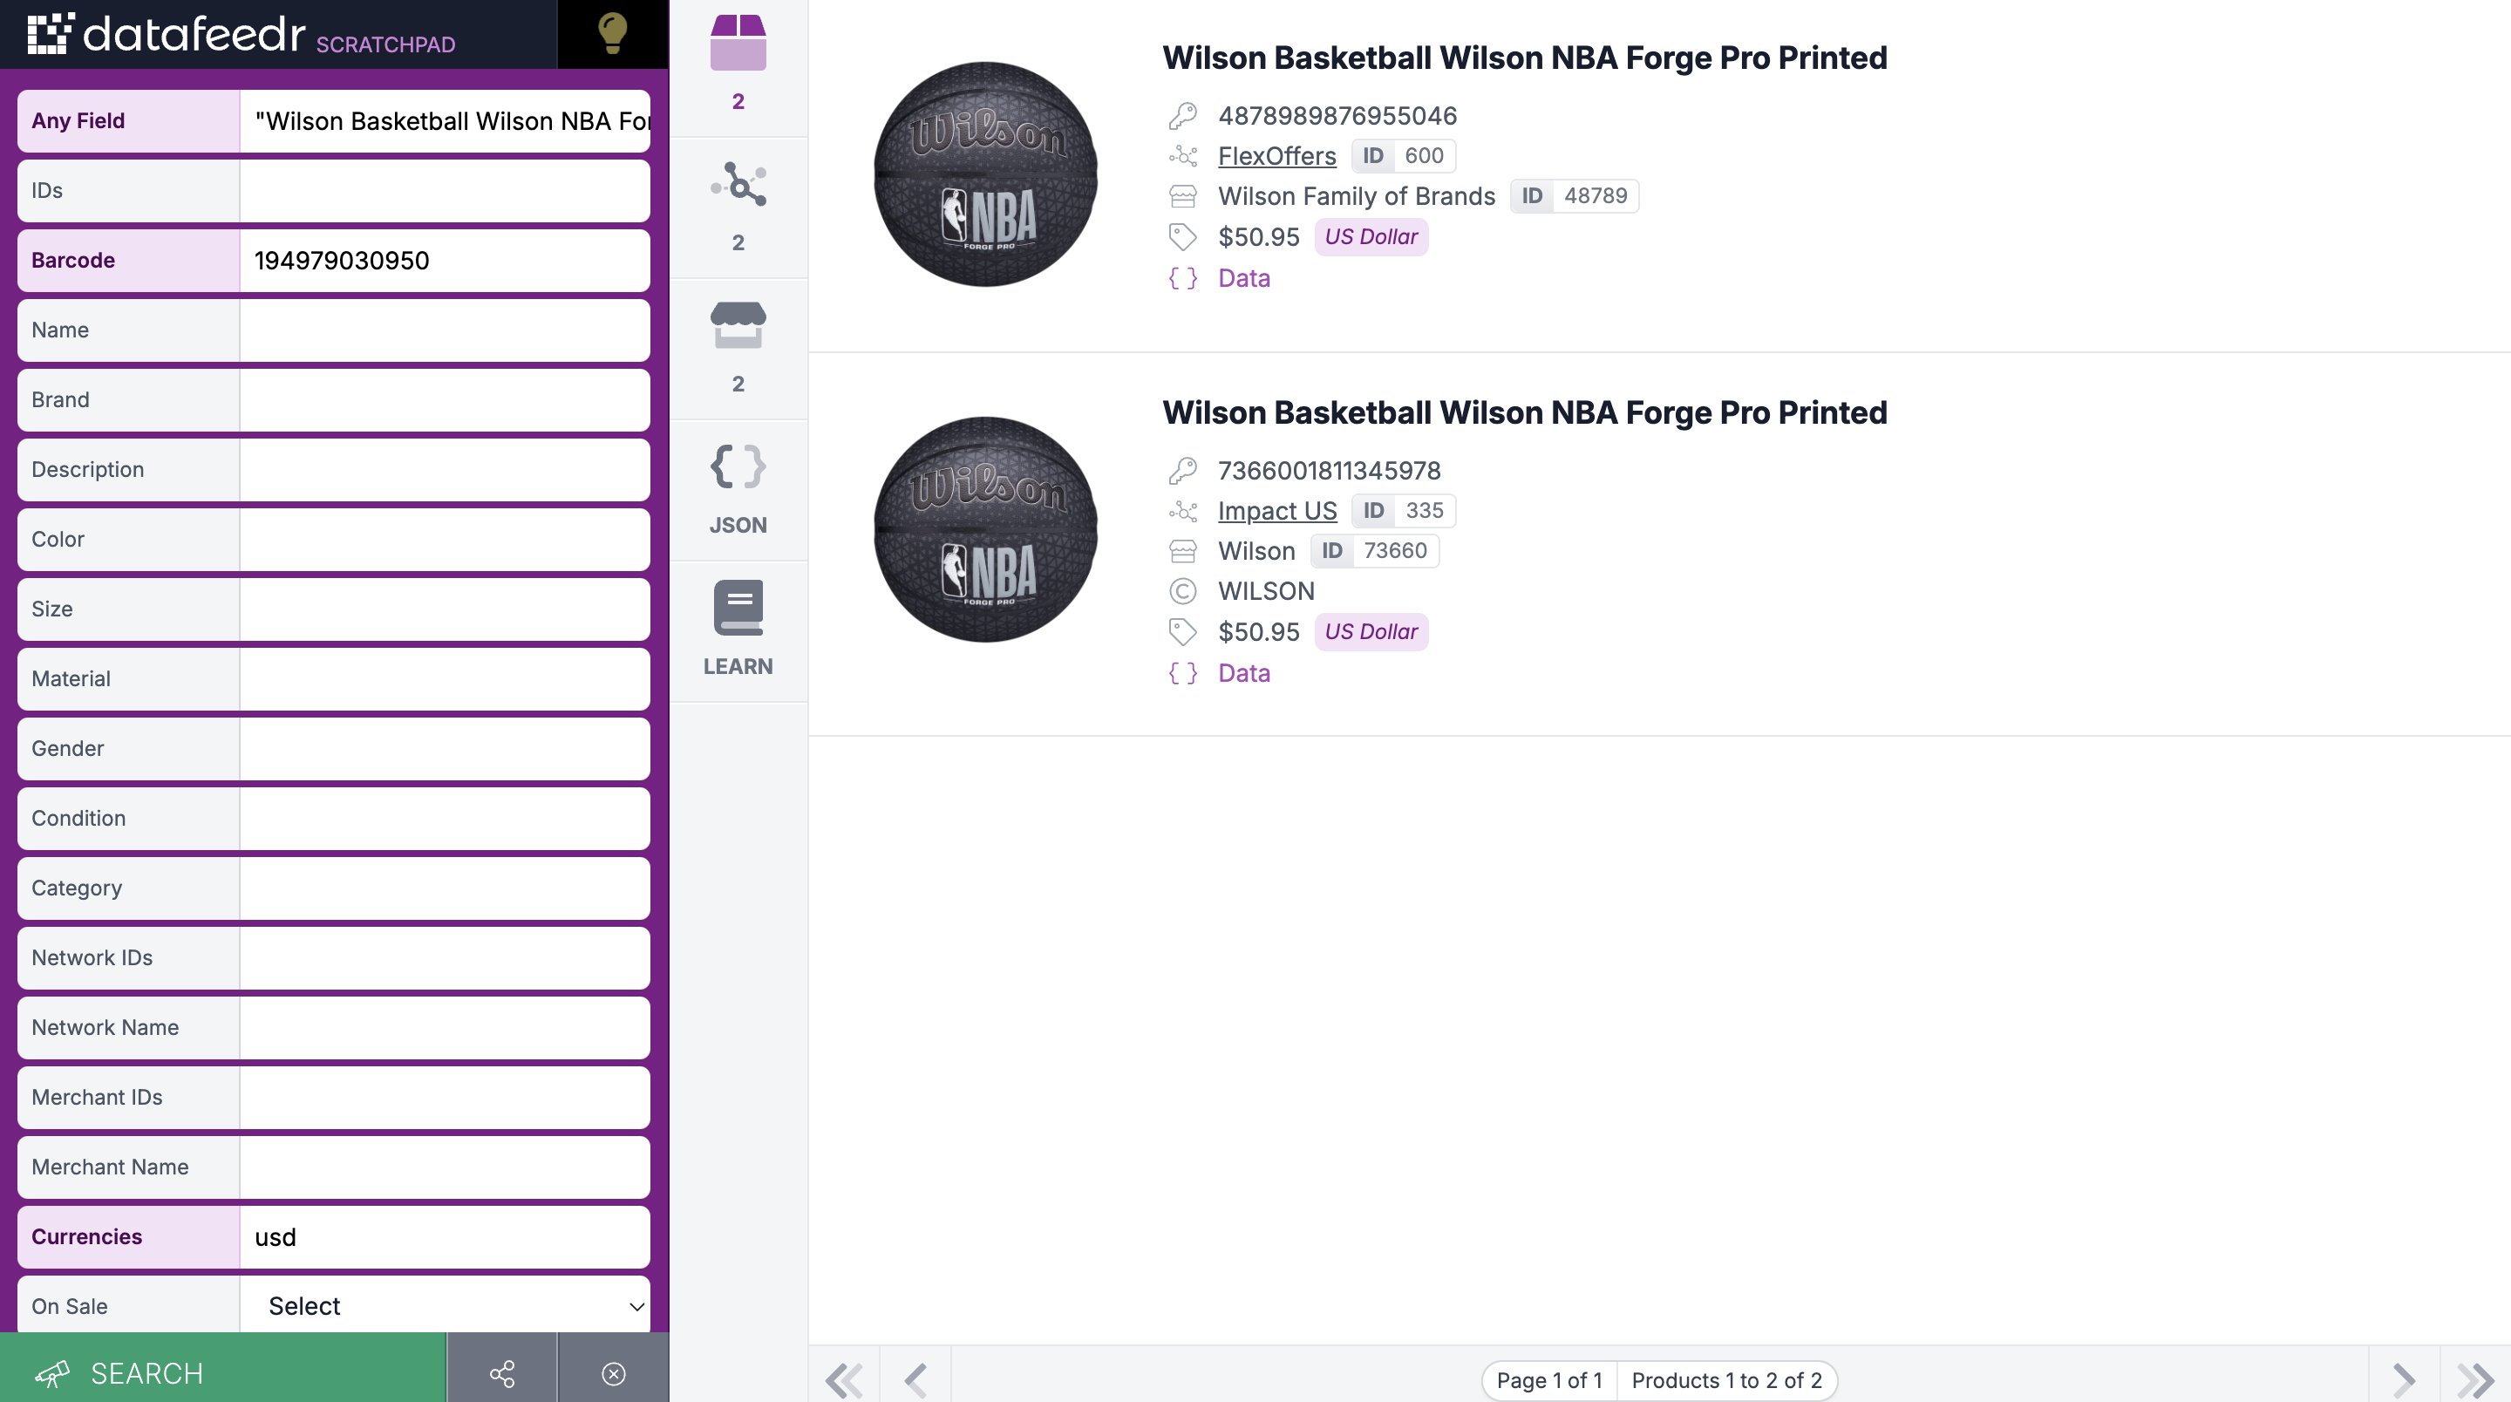
Task: Click the lightbulb tips icon
Action: point(612,33)
